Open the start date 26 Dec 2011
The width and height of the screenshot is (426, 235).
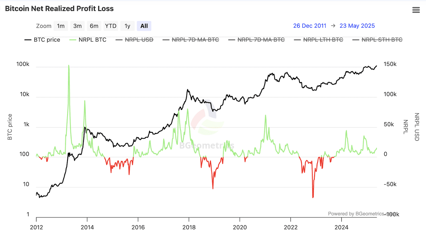[310, 25]
